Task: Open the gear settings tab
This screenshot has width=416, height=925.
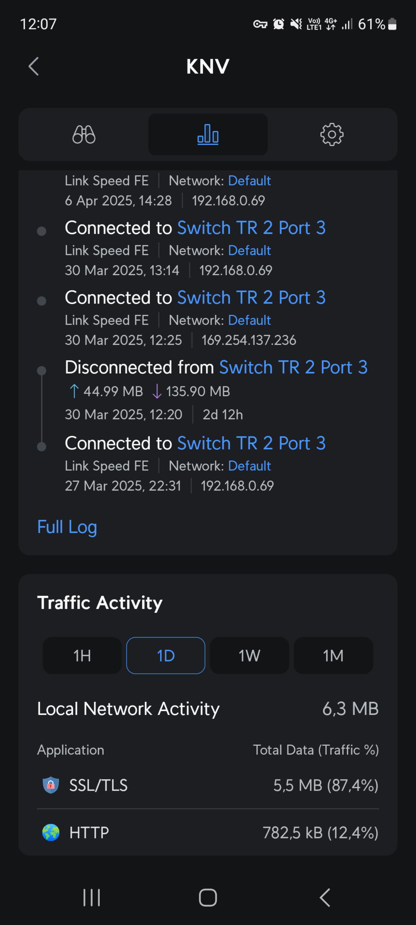Action: pyautogui.click(x=331, y=135)
